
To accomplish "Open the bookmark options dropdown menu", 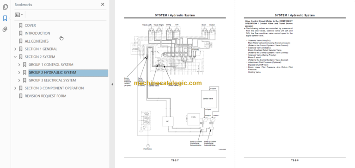I will (x=19, y=15).
